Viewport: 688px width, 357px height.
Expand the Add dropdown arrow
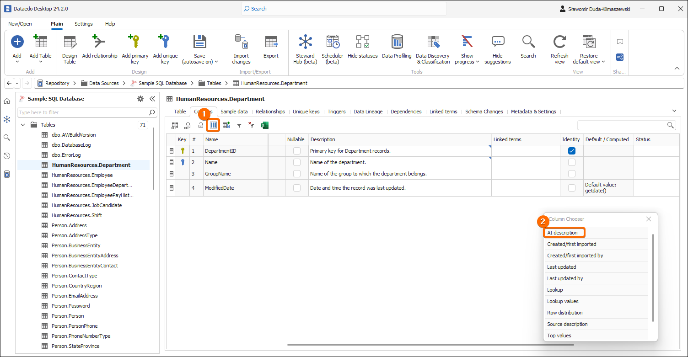17,62
